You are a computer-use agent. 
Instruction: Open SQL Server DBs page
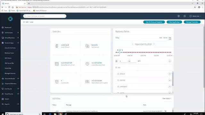[x=9, y=63]
